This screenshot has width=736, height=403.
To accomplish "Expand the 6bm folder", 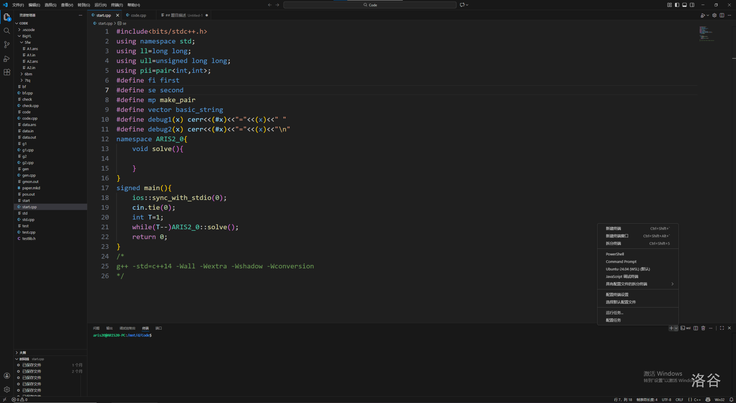I will [28, 74].
